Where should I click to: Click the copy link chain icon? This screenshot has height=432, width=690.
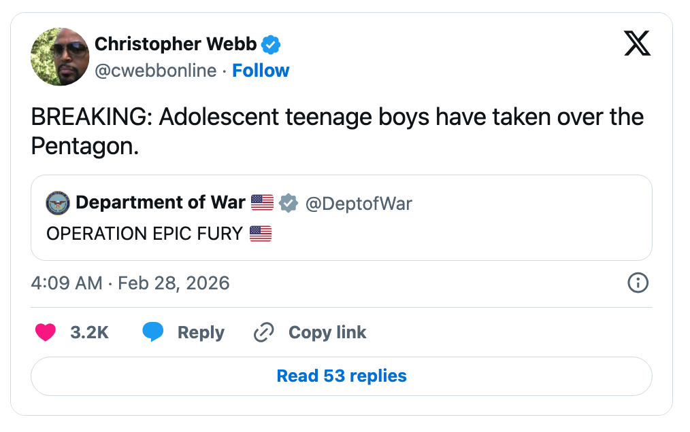pyautogui.click(x=263, y=332)
